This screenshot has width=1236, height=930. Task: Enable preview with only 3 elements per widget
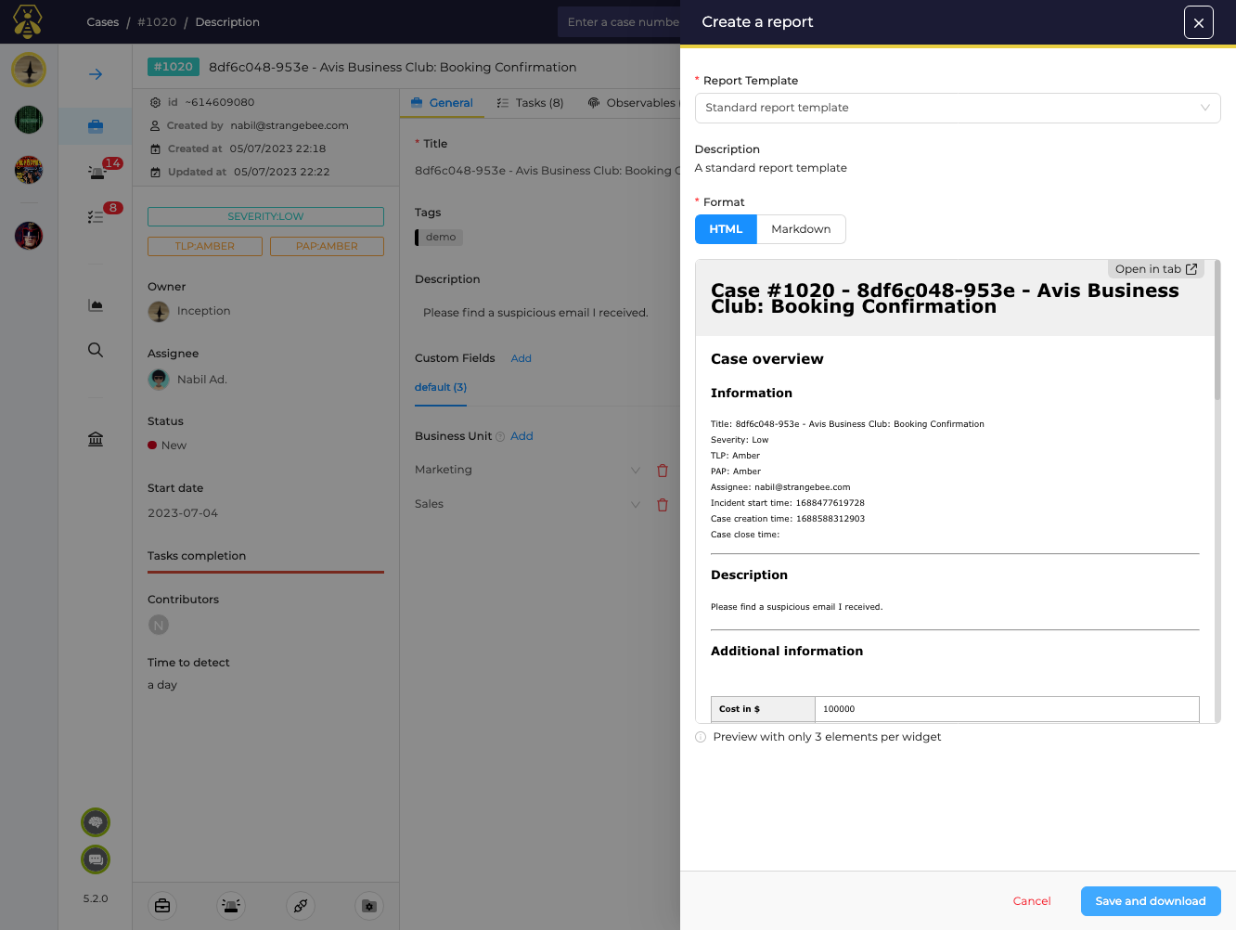[x=701, y=737]
